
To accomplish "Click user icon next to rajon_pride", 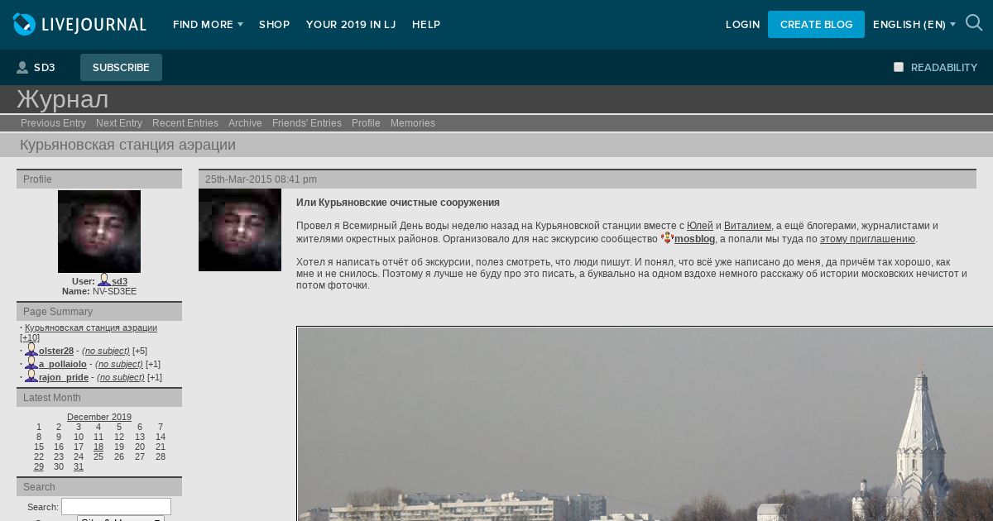I will (x=31, y=376).
